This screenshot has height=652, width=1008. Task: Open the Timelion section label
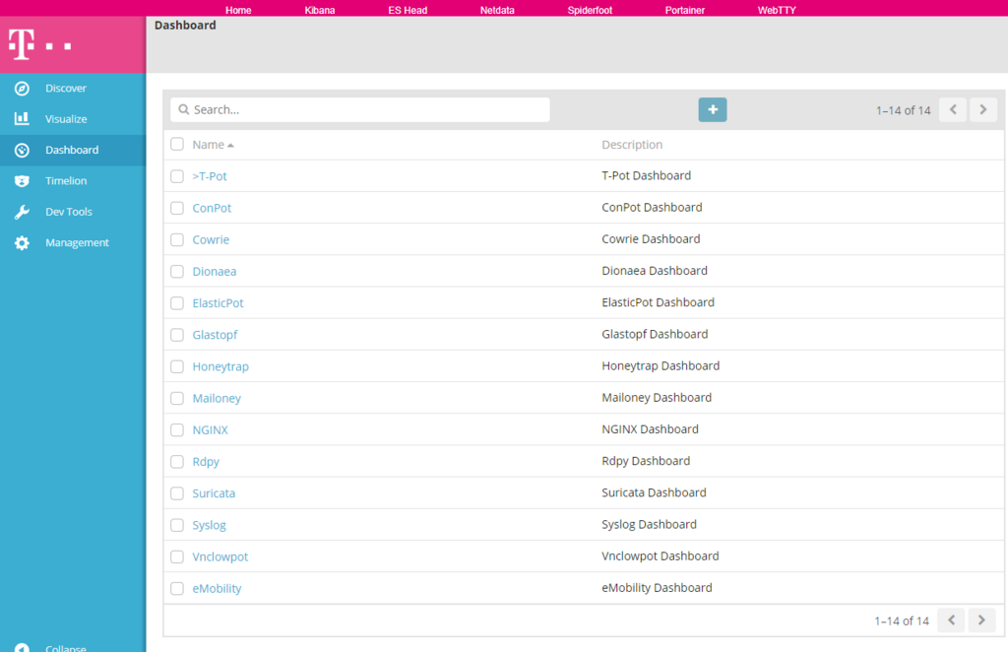66,180
